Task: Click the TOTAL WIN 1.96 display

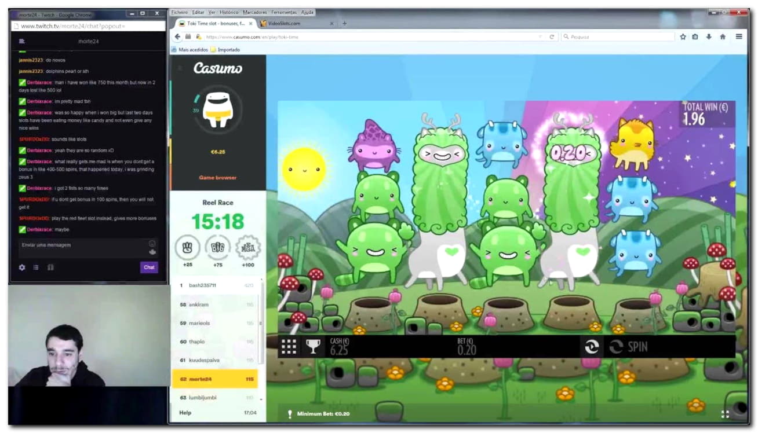Action: [706, 113]
